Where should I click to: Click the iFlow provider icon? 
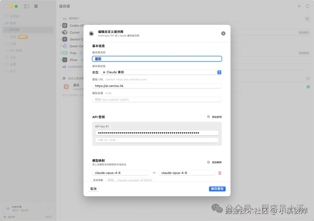coord(65,60)
